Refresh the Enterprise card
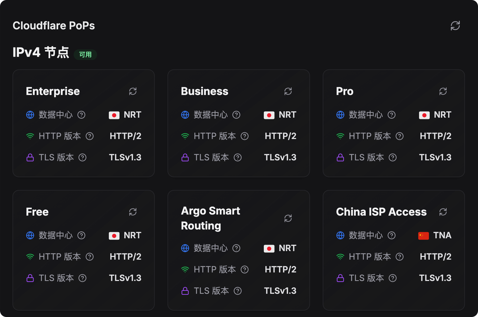Viewport: 478px width, 317px height. (x=133, y=92)
